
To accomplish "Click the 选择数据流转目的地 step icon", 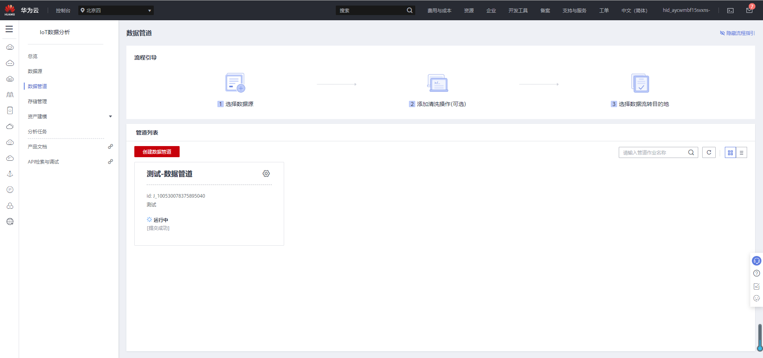I will [x=640, y=83].
